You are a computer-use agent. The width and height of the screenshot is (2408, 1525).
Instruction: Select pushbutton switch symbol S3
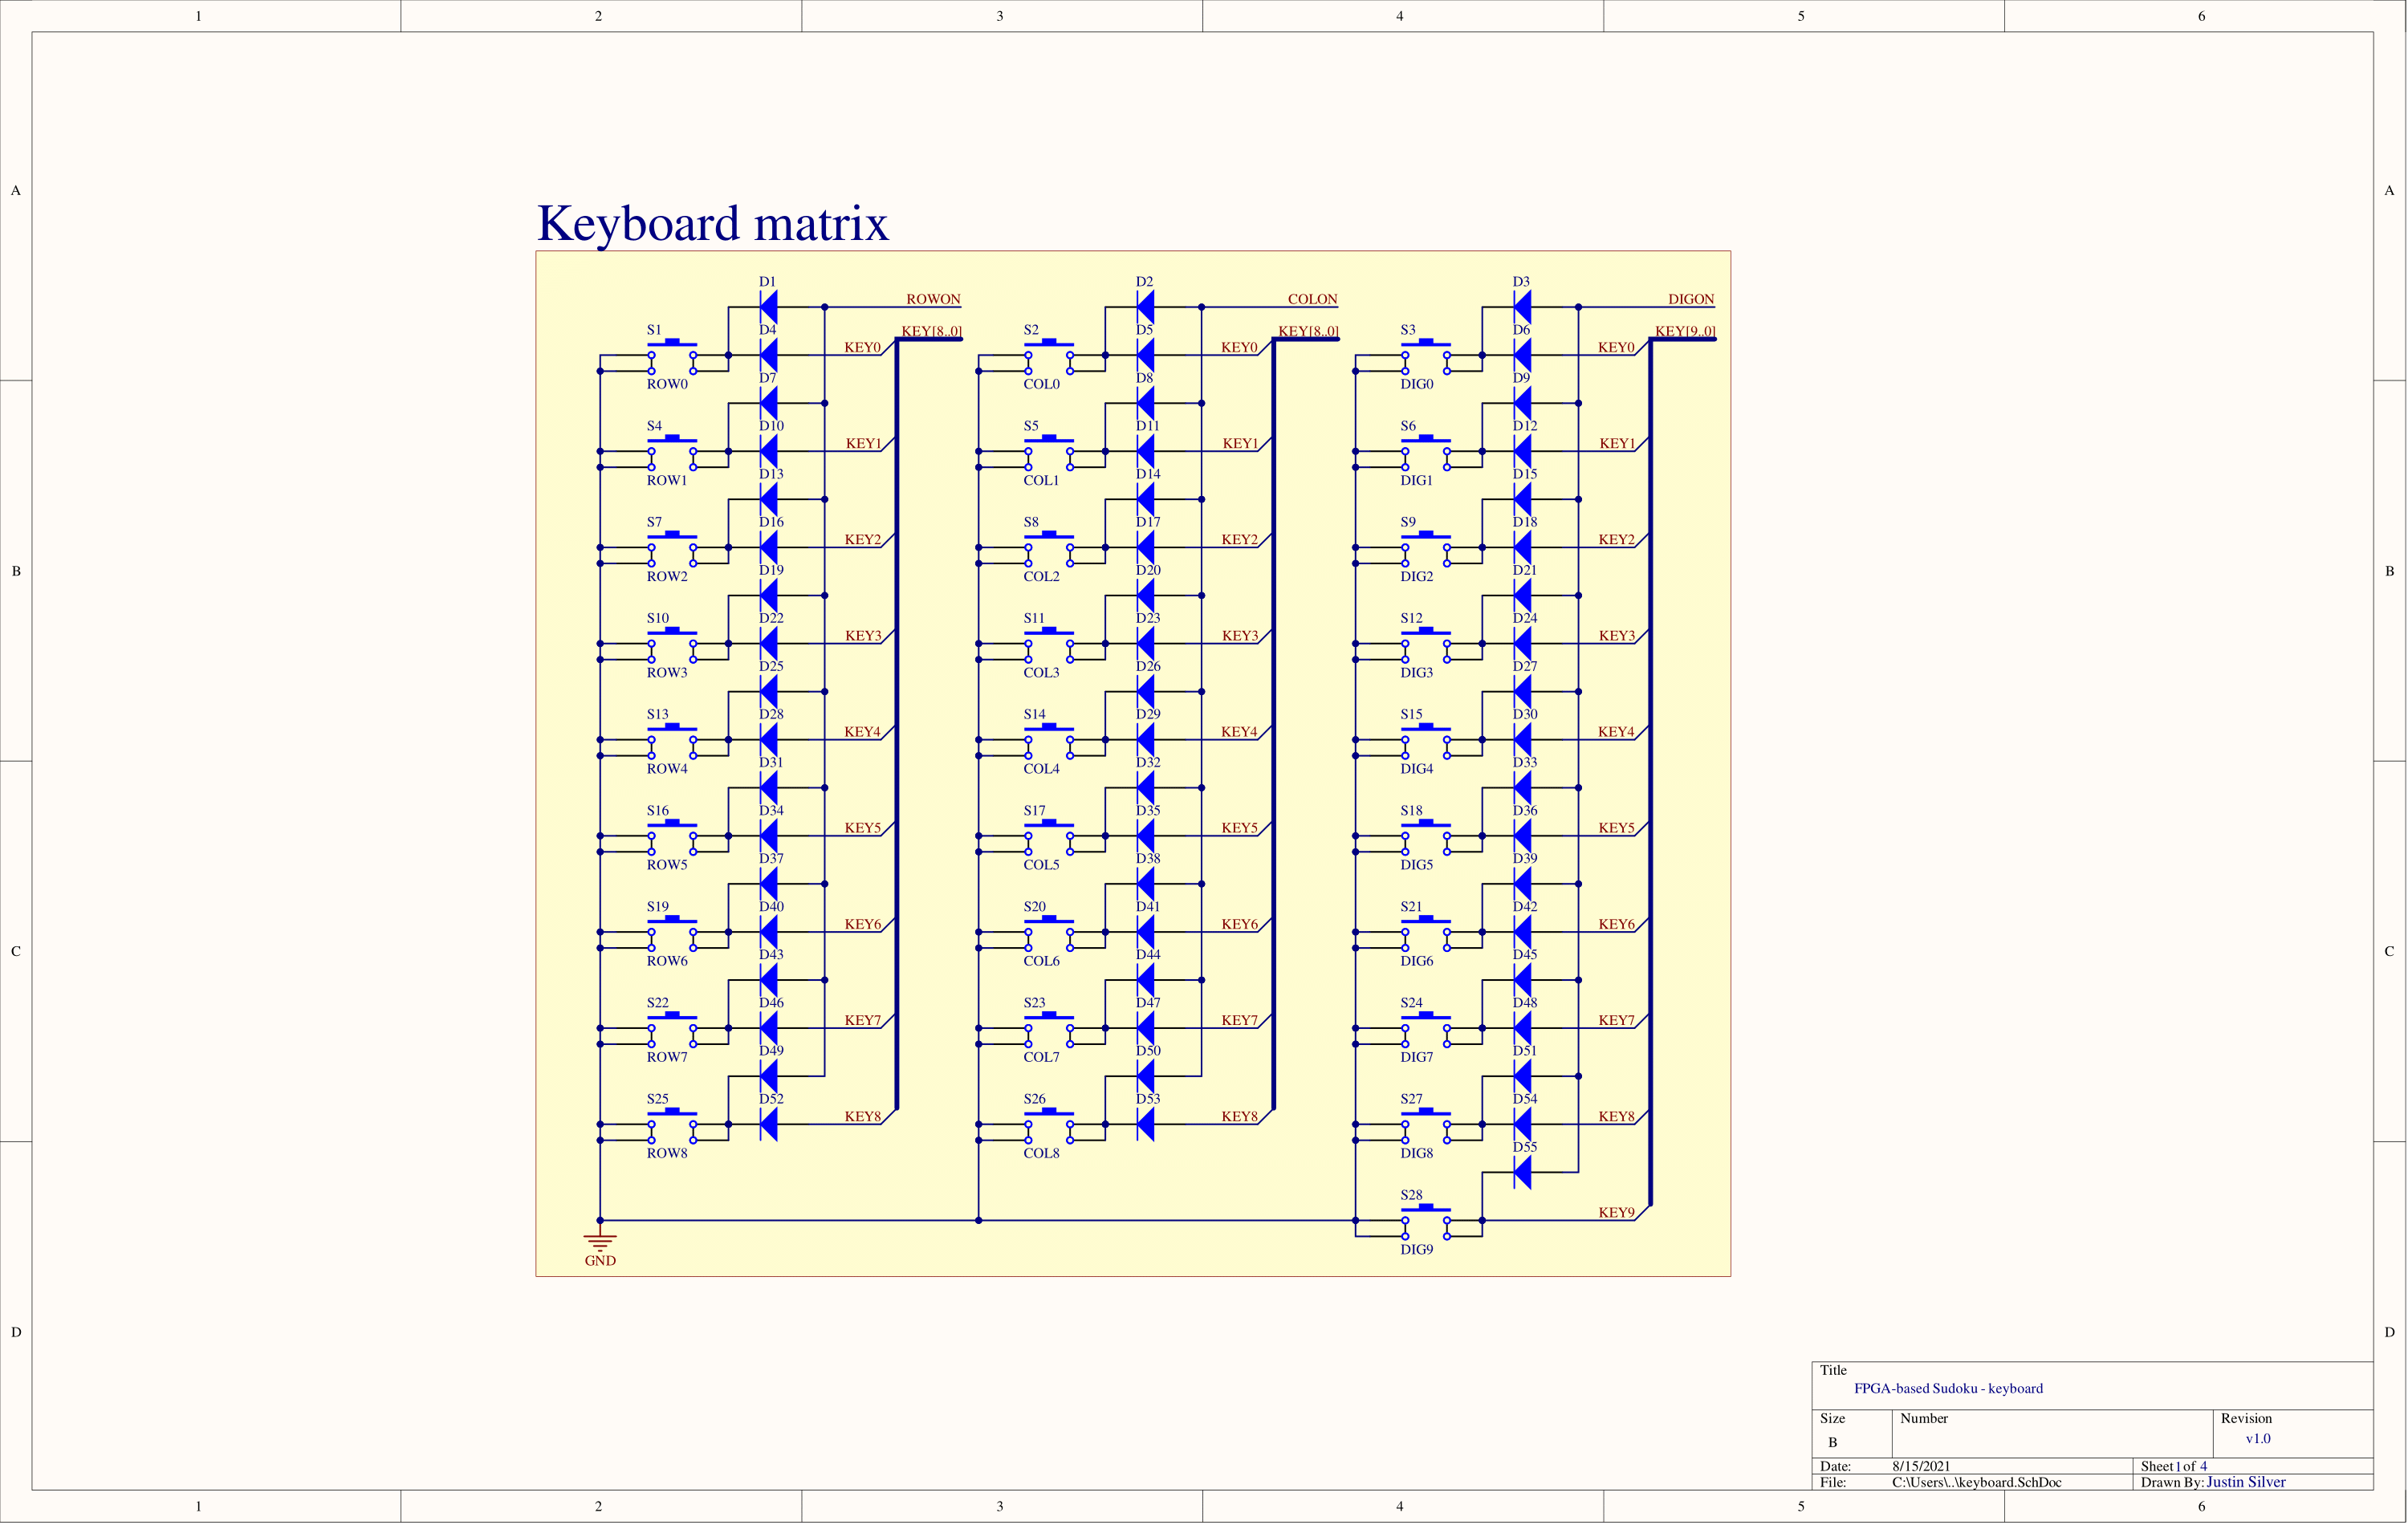[1426, 356]
